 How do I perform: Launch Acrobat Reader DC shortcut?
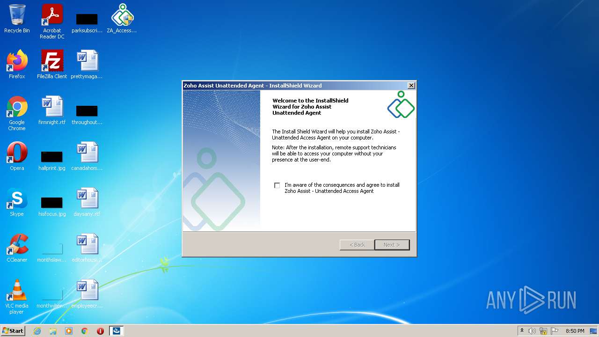(x=52, y=21)
